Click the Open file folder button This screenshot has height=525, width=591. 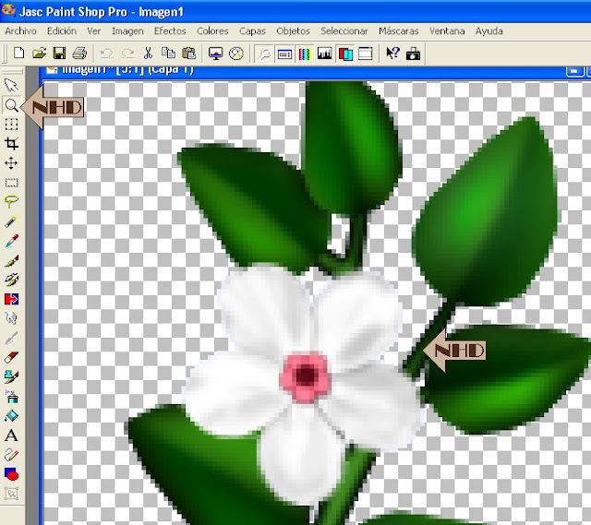(39, 54)
